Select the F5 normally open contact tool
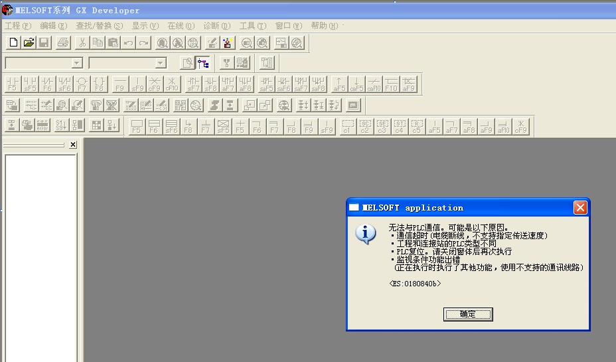Image resolution: width=616 pixels, height=362 pixels. 13,84
